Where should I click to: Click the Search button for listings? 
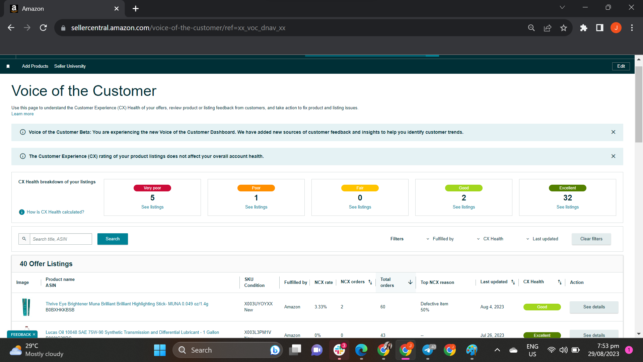(x=113, y=239)
